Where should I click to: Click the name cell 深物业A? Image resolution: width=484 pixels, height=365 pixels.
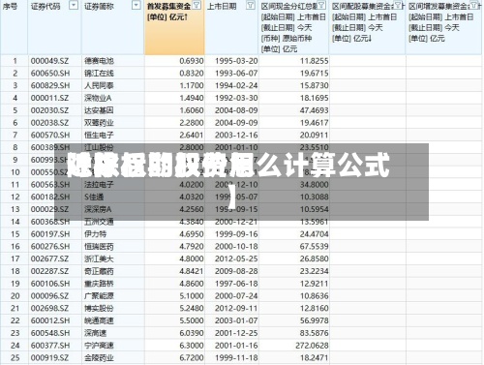98,98
